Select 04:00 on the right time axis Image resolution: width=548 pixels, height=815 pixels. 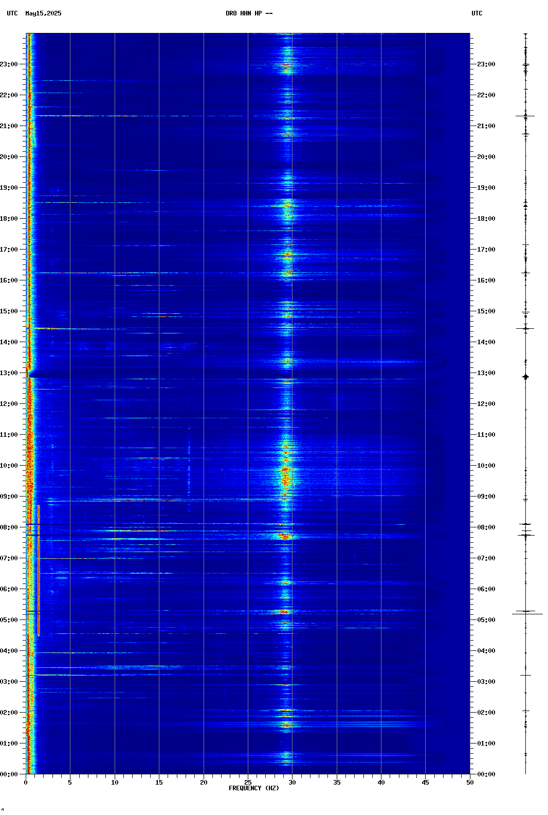tap(486, 651)
